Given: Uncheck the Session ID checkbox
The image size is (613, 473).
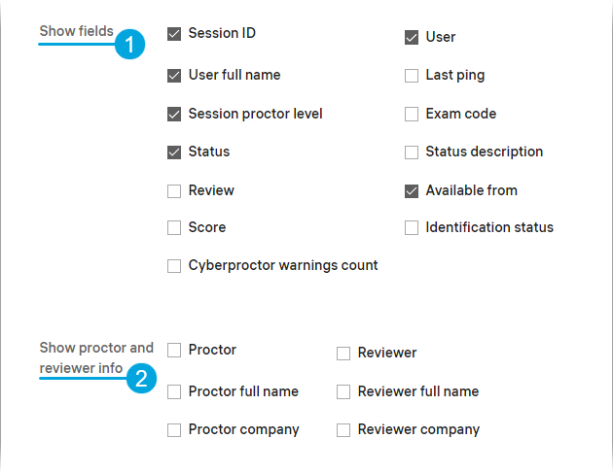Looking at the screenshot, I should pos(174,34).
